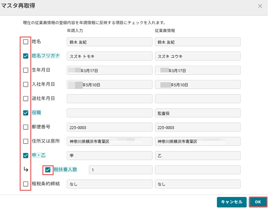Screen dimensions: 269x209
Task: Tick the 入社年月日 checkbox
Action: 26,84
